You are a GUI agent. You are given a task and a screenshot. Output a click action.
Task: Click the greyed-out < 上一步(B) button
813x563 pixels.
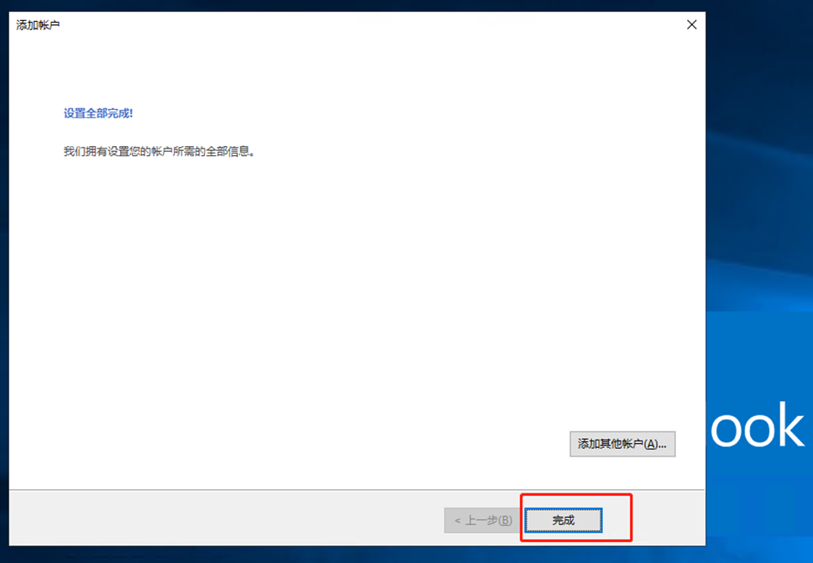pos(483,520)
